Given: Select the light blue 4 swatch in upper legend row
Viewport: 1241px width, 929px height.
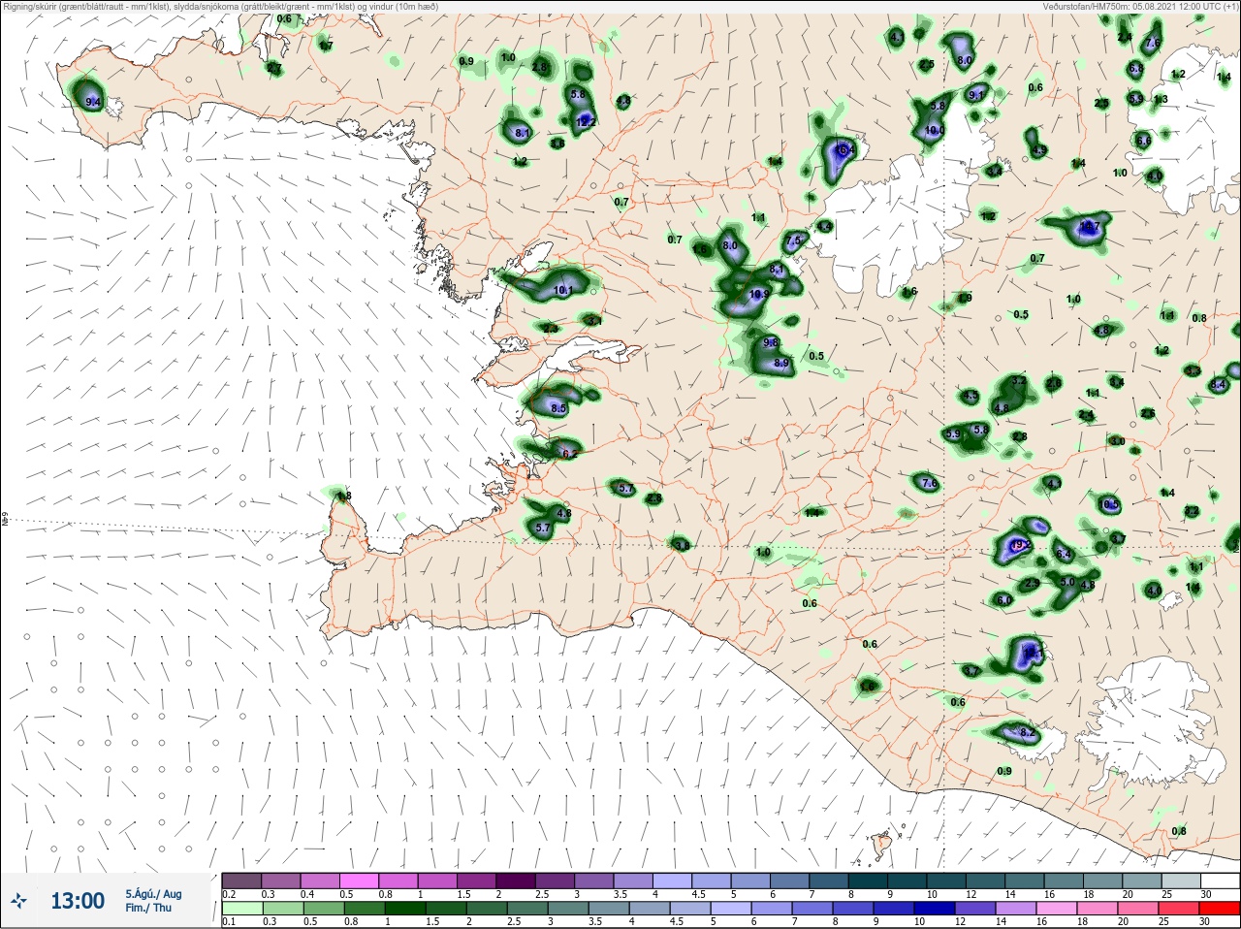Looking at the screenshot, I should pos(674,880).
